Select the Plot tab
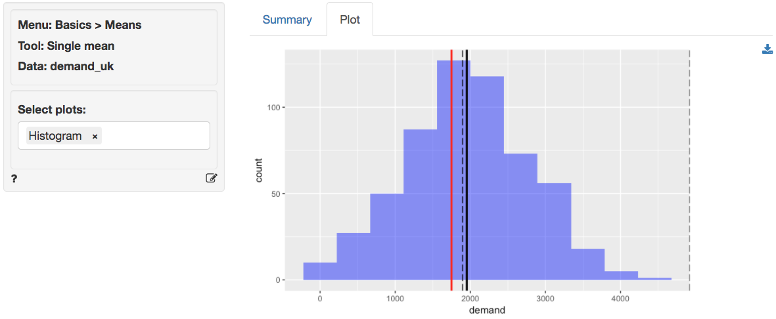 coord(350,20)
